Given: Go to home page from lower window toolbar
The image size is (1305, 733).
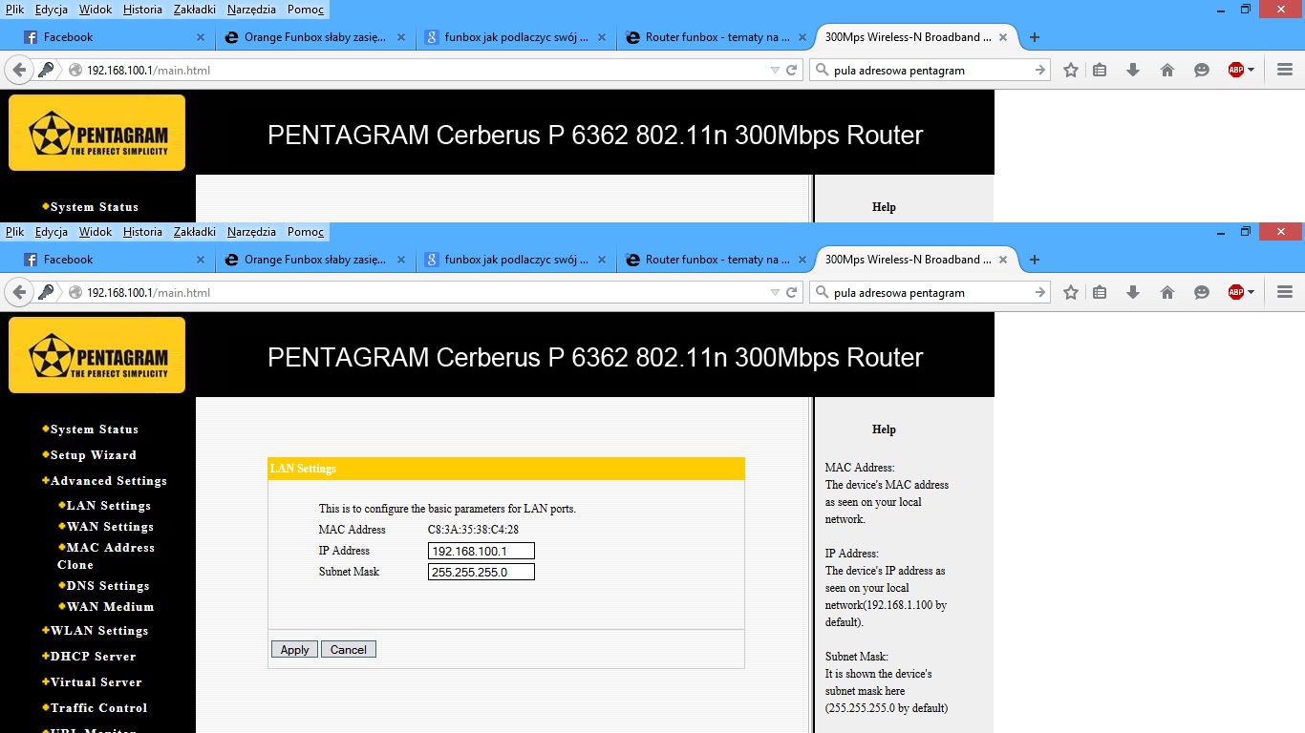Looking at the screenshot, I should [1166, 292].
